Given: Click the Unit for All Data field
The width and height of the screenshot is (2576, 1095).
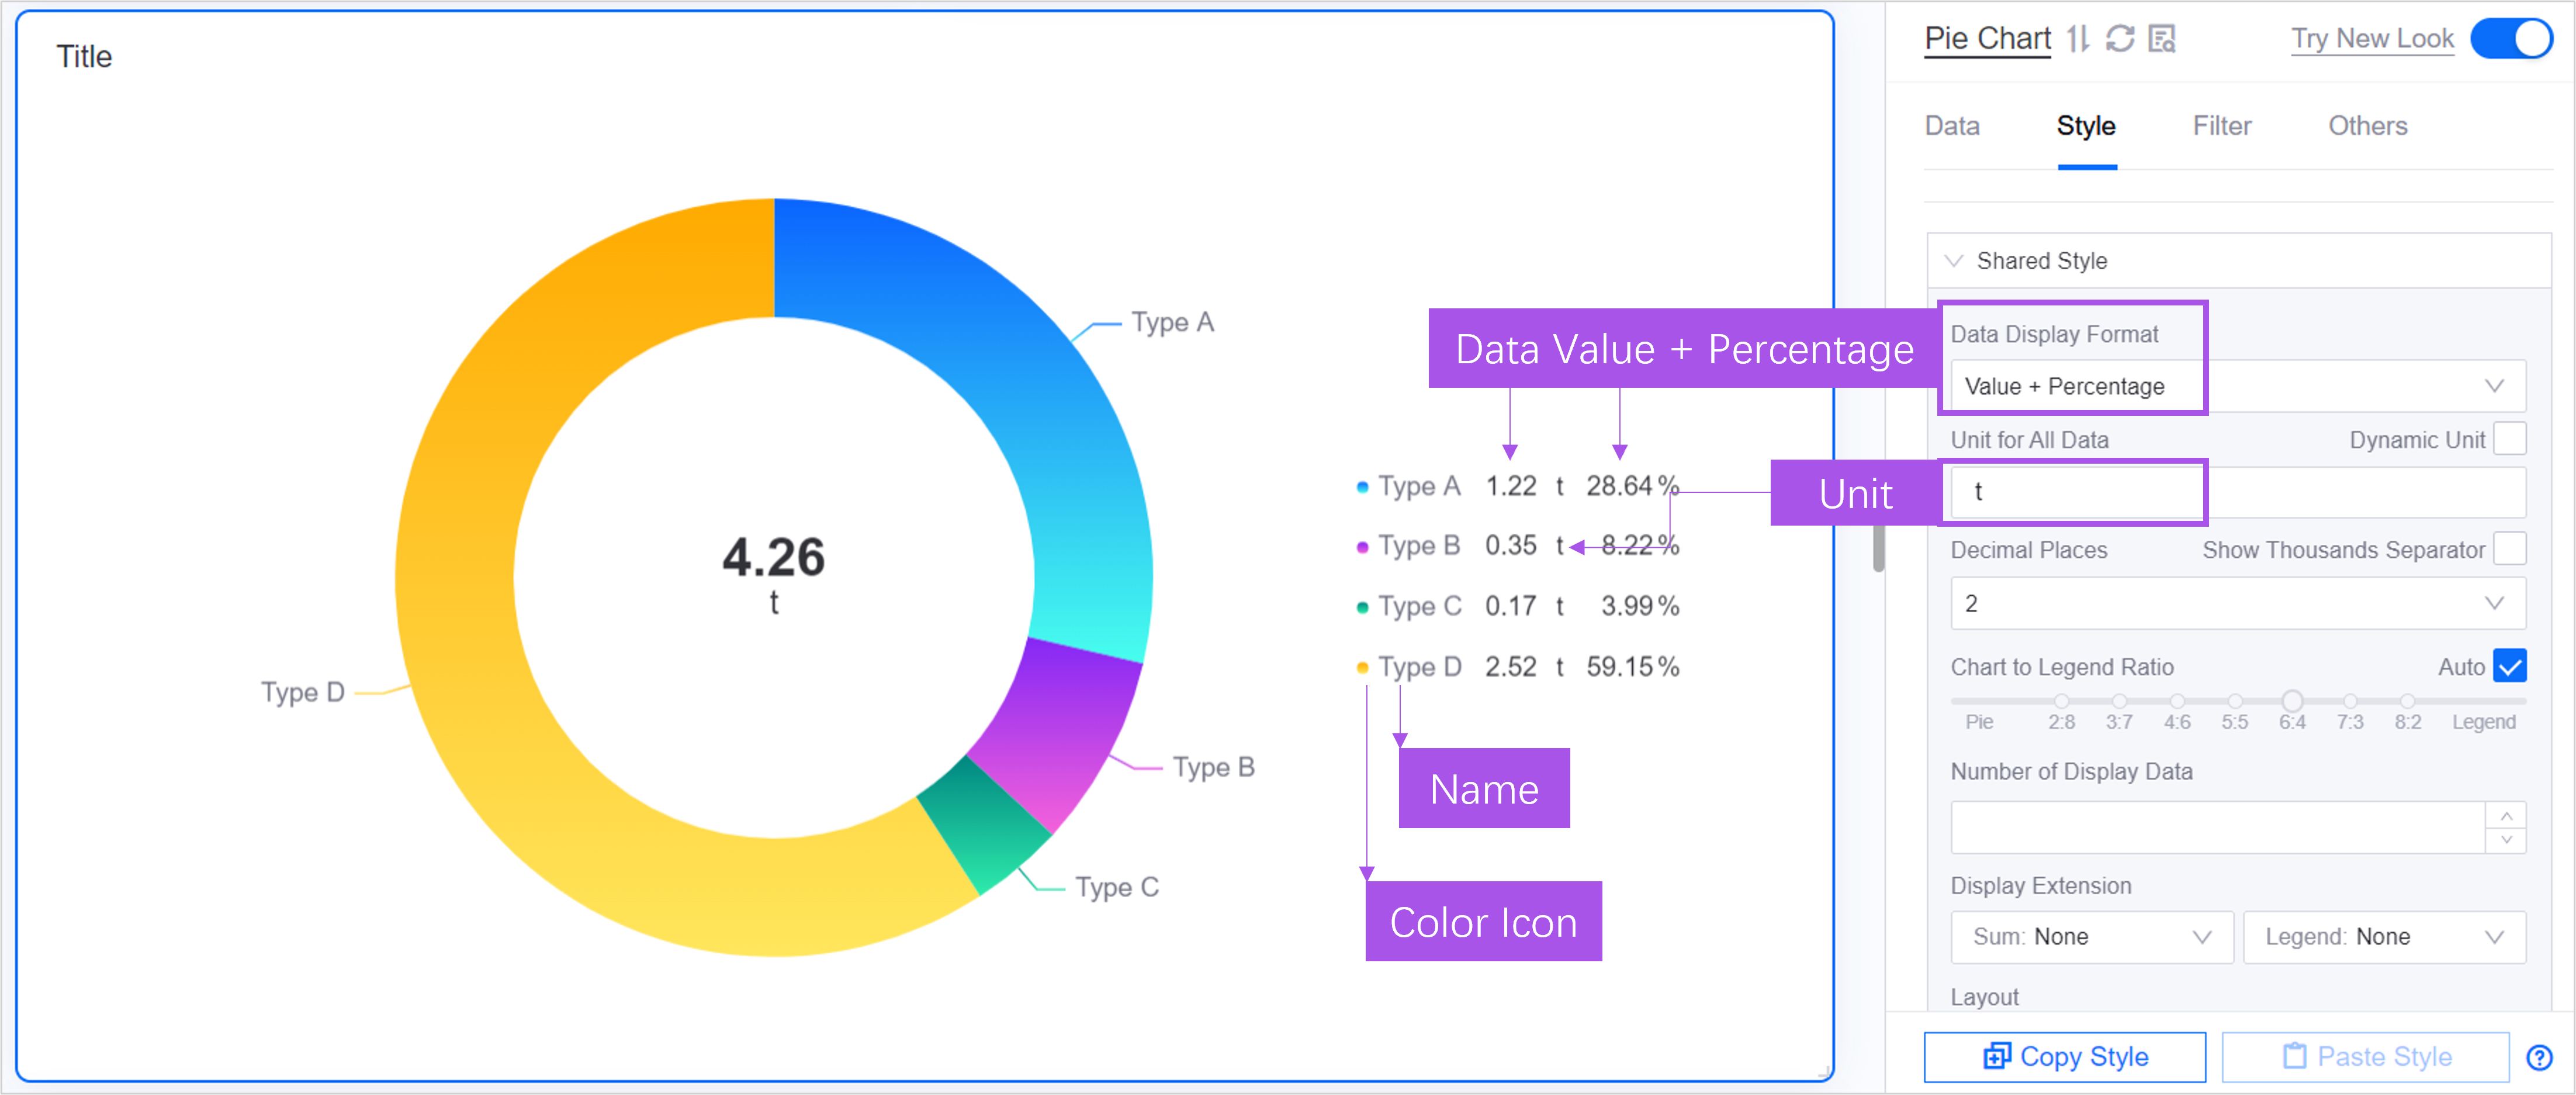Looking at the screenshot, I should [x=2238, y=492].
